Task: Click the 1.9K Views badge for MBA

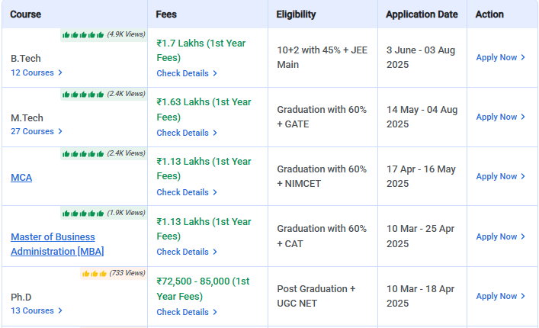Action: pyautogui.click(x=126, y=214)
